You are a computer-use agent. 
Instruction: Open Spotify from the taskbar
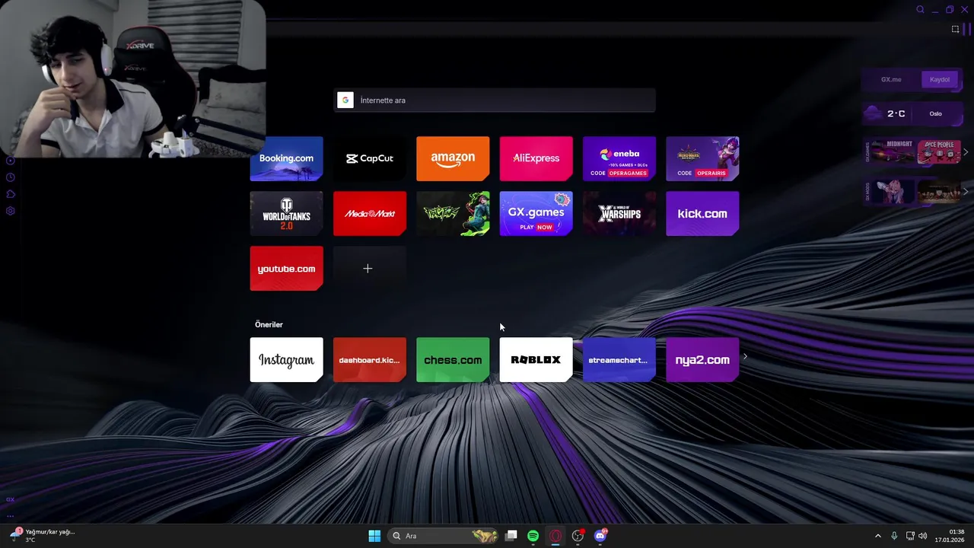click(533, 536)
